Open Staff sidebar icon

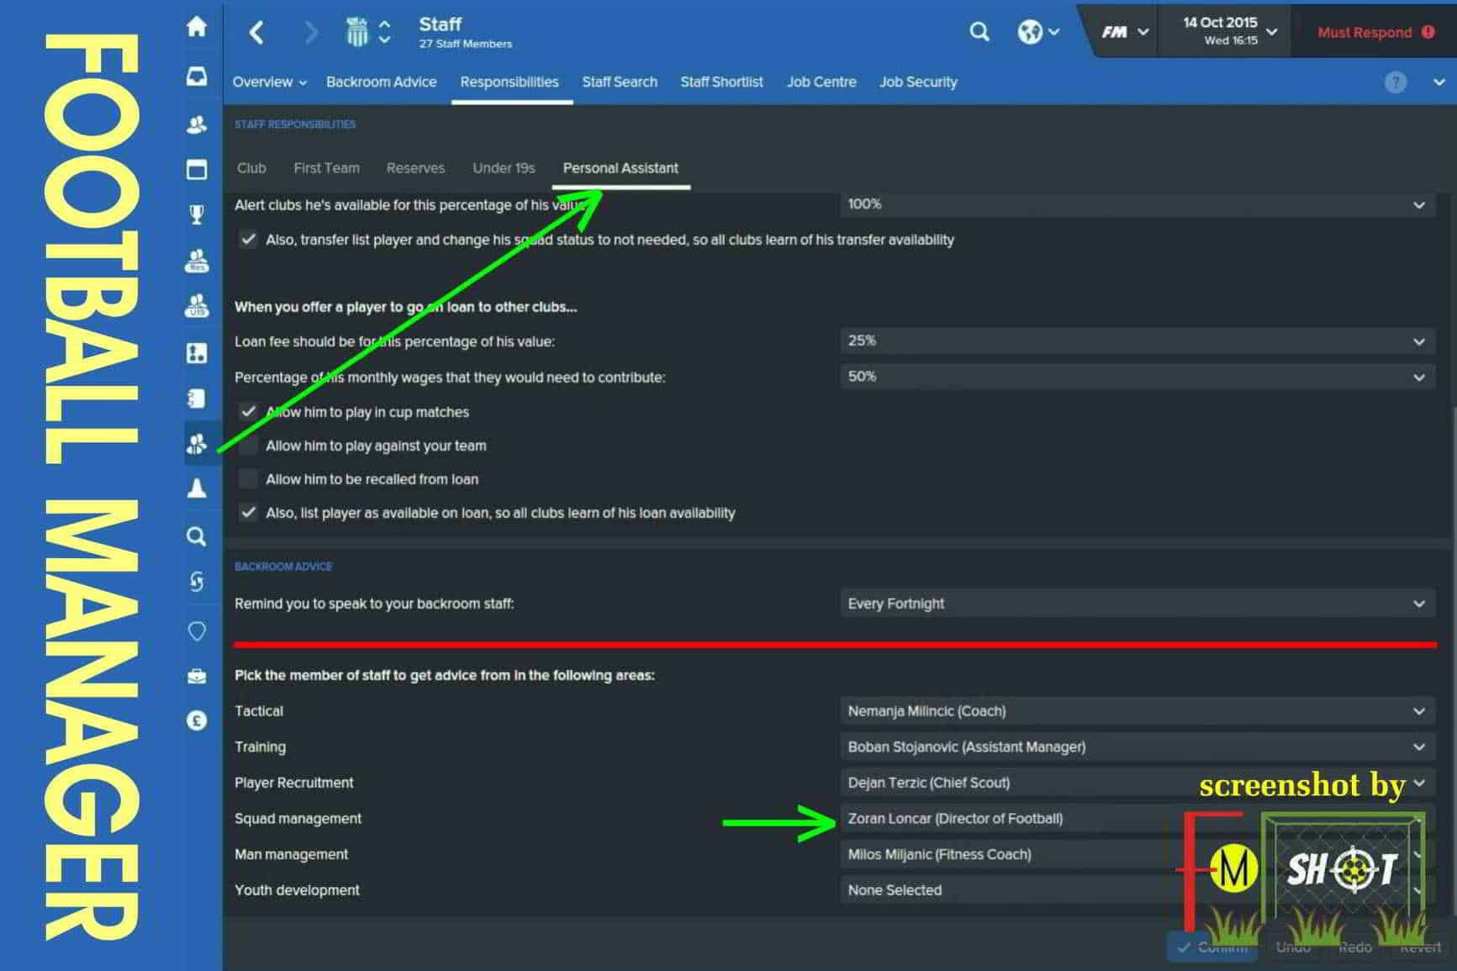point(197,443)
